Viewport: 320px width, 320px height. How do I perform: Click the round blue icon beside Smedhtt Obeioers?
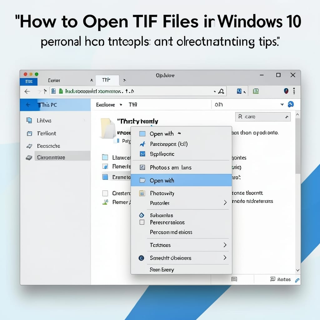coord(141,258)
